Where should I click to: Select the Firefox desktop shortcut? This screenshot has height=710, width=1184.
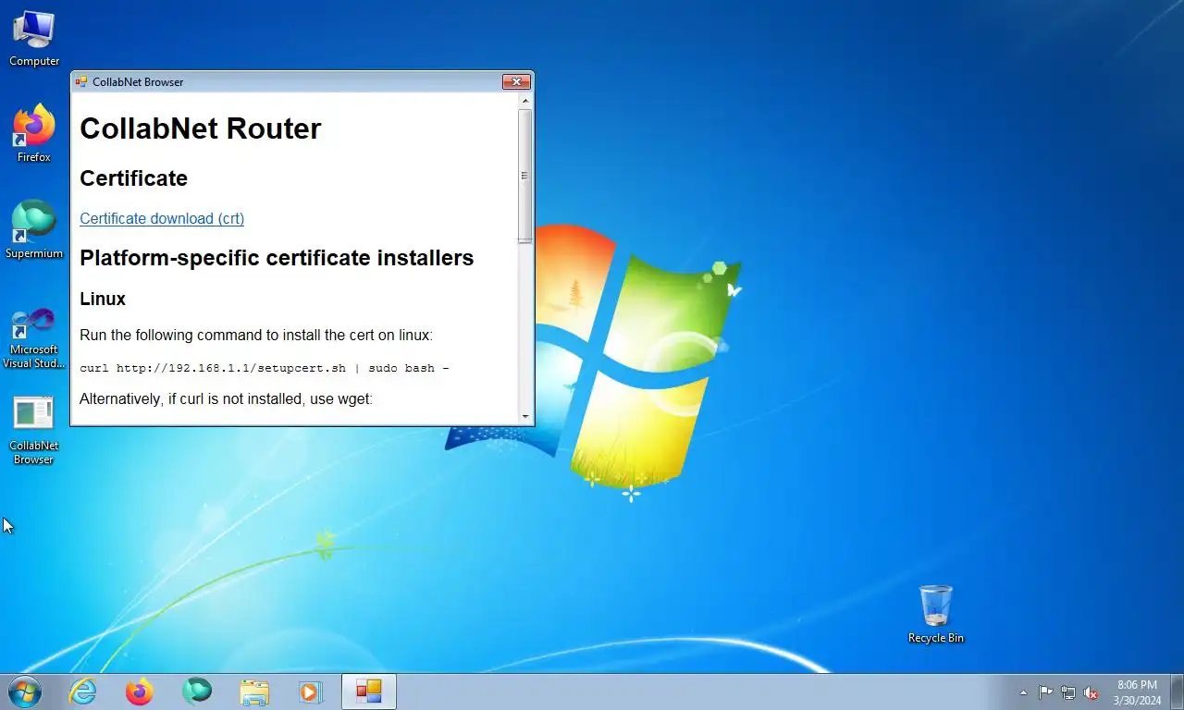pos(34,134)
